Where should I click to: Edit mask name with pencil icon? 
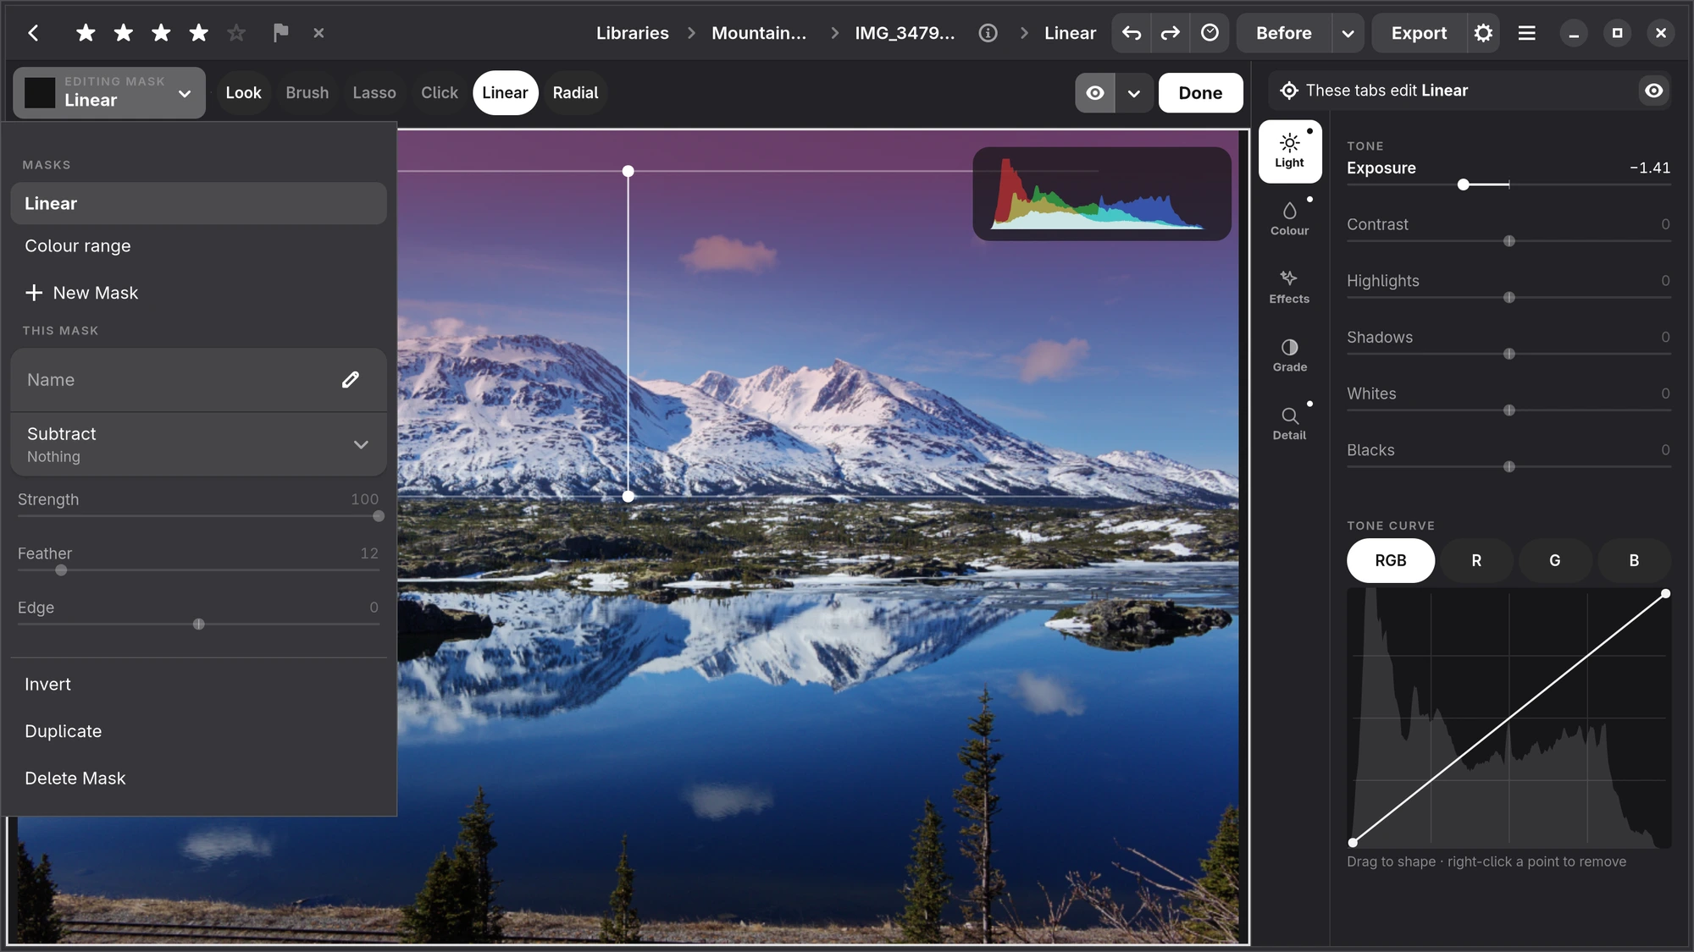pos(350,380)
